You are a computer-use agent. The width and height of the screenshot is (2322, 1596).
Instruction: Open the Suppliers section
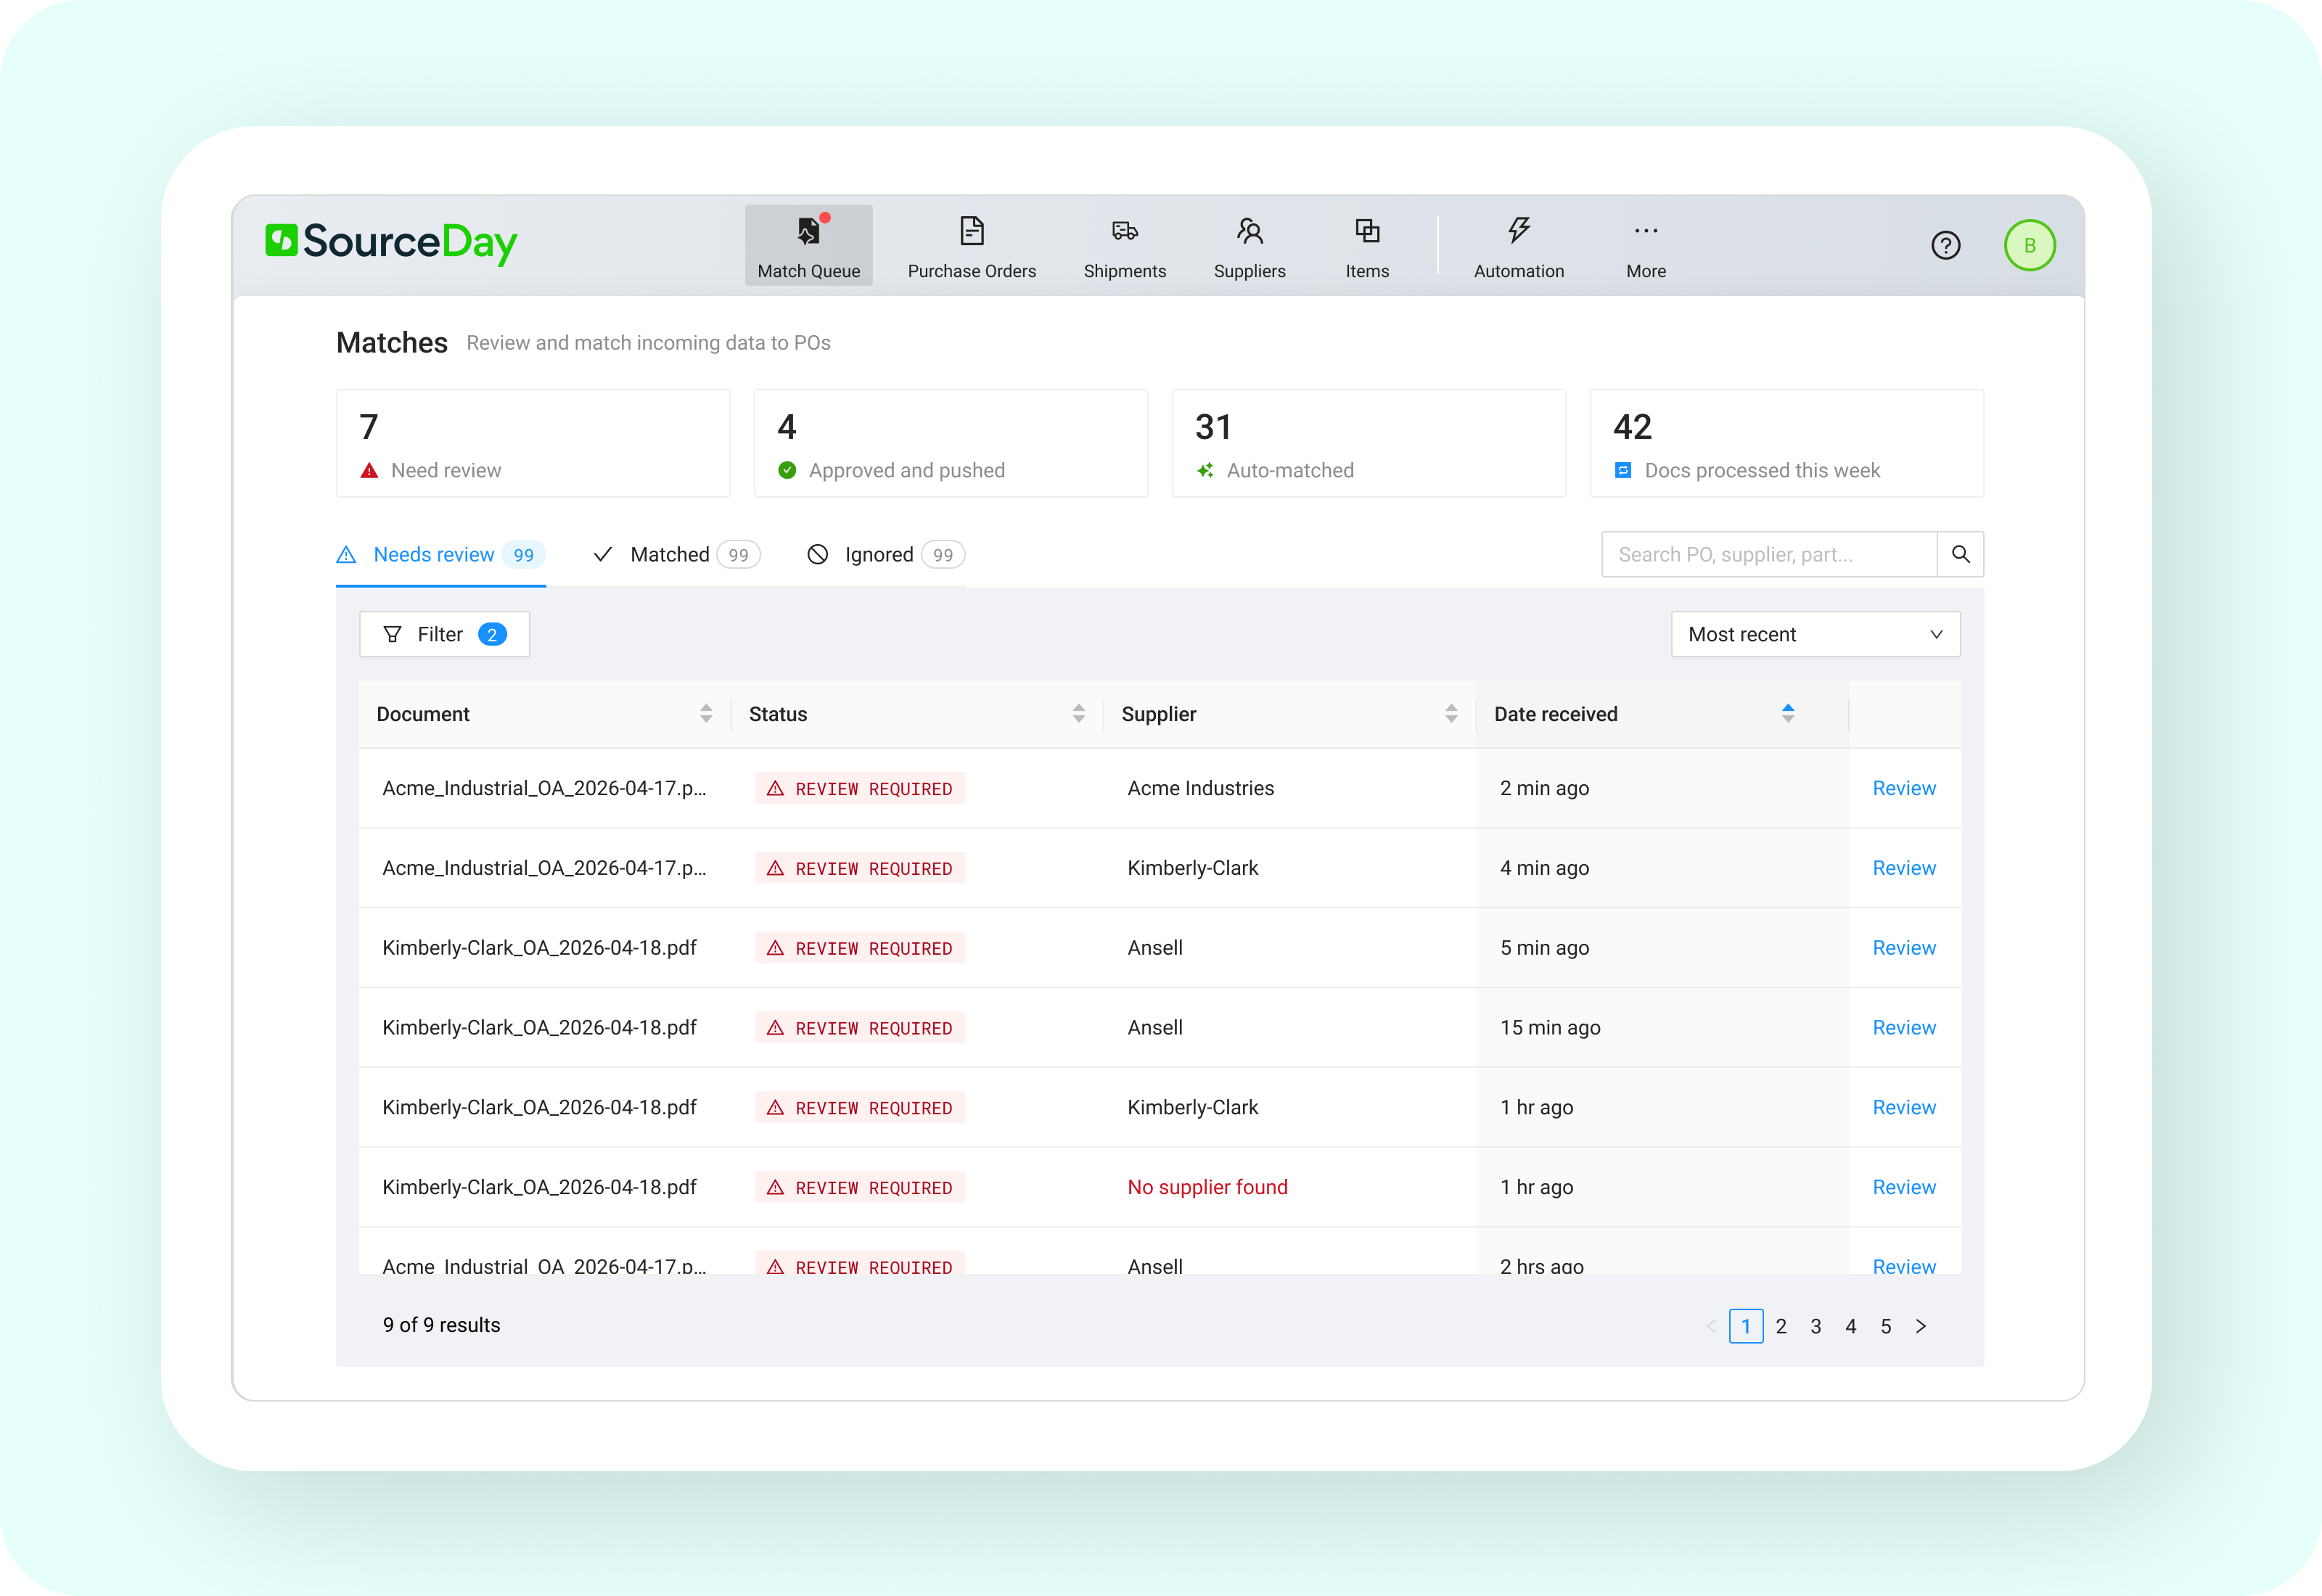(x=1249, y=246)
